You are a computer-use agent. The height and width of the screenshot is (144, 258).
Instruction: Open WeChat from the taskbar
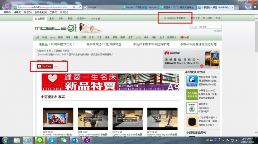click(63, 140)
